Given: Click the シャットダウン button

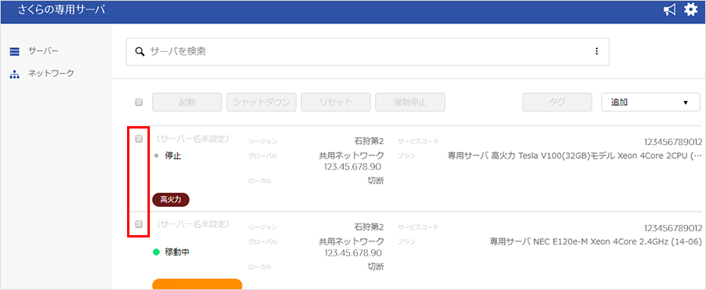Looking at the screenshot, I should pos(261,103).
